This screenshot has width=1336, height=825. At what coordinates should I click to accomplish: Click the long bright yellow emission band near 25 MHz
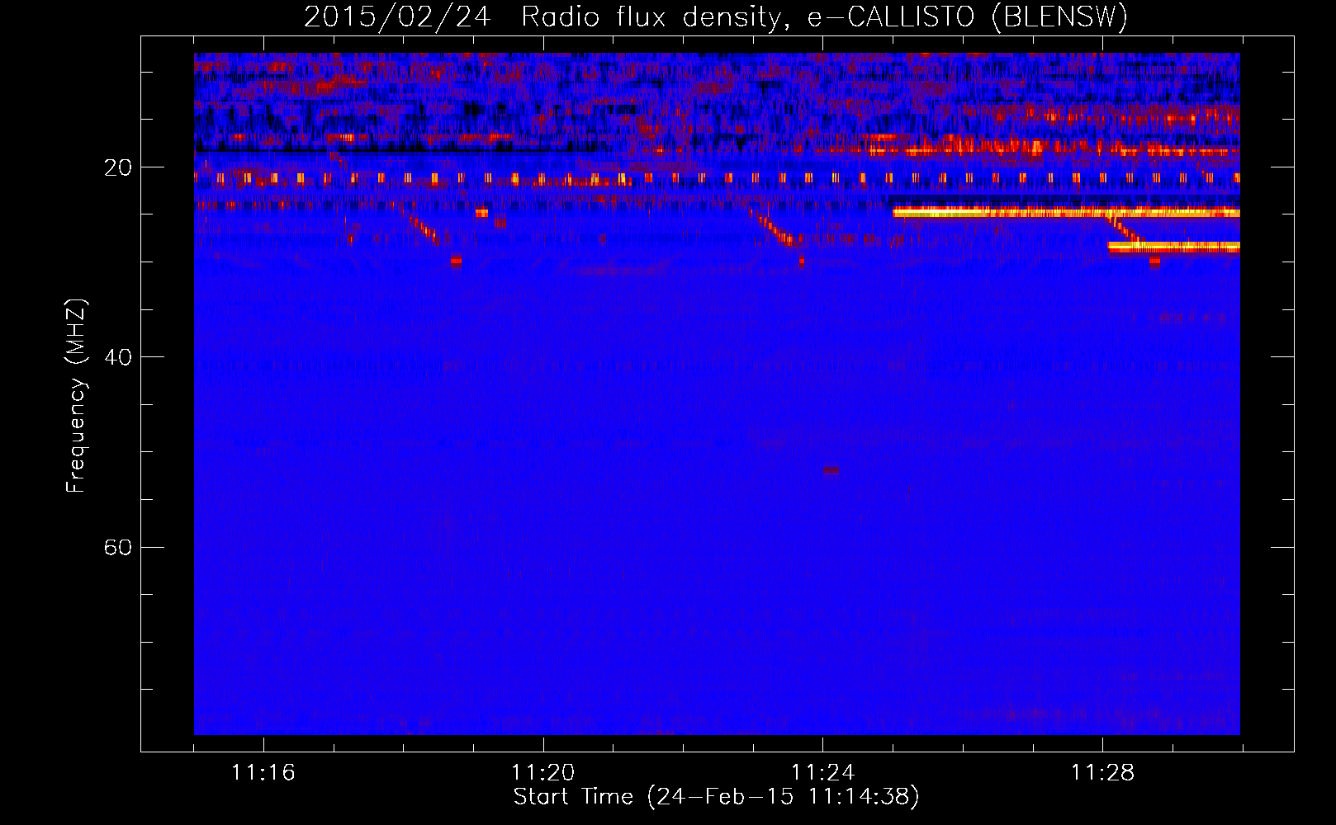[1066, 213]
